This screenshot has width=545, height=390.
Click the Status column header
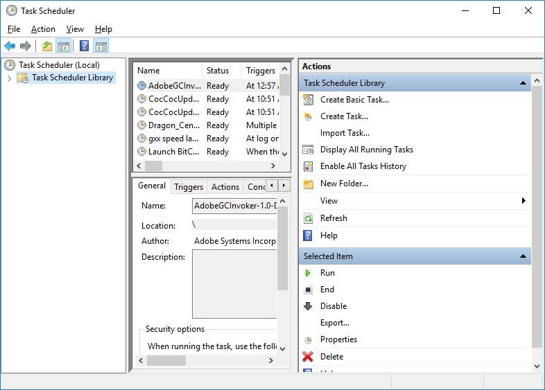[x=222, y=71]
